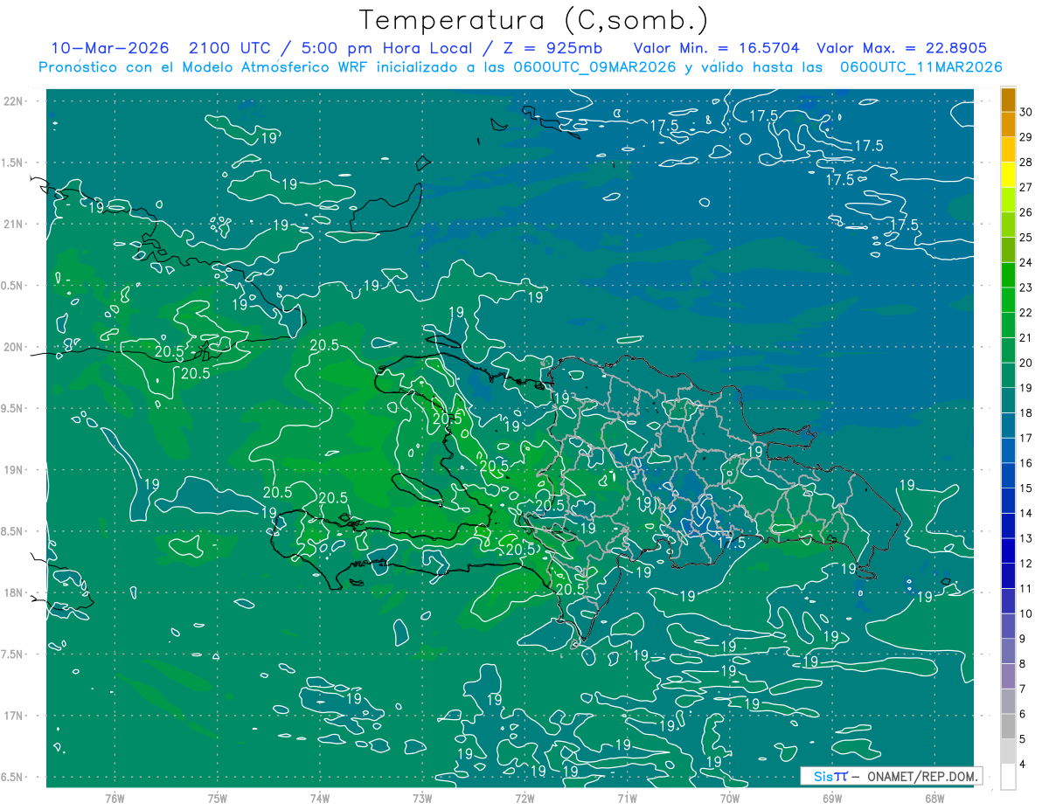Click the "22N" latitude axis label
Image resolution: width=1049 pixels, height=810 pixels.
pyautogui.click(x=14, y=100)
